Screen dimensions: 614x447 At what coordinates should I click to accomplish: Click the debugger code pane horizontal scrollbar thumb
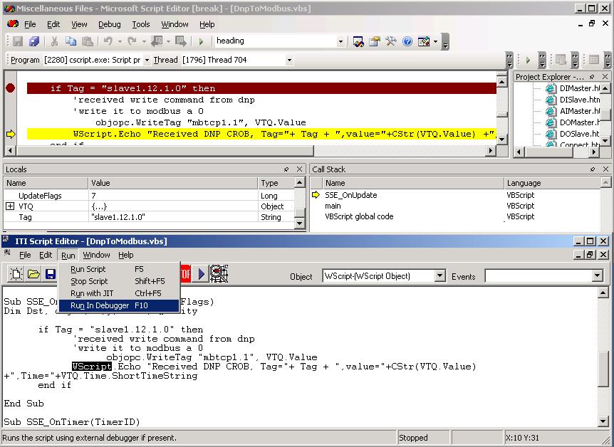165,151
